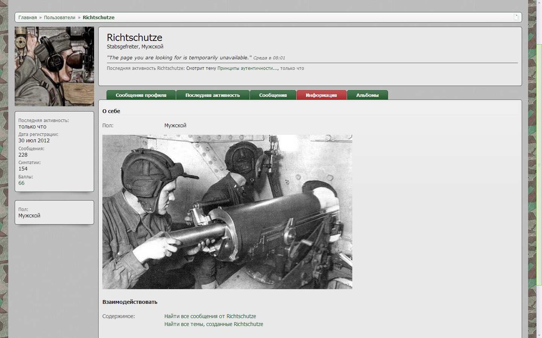Click the page icon in breadcrumb bar
The image size is (542, 338).
516,17
